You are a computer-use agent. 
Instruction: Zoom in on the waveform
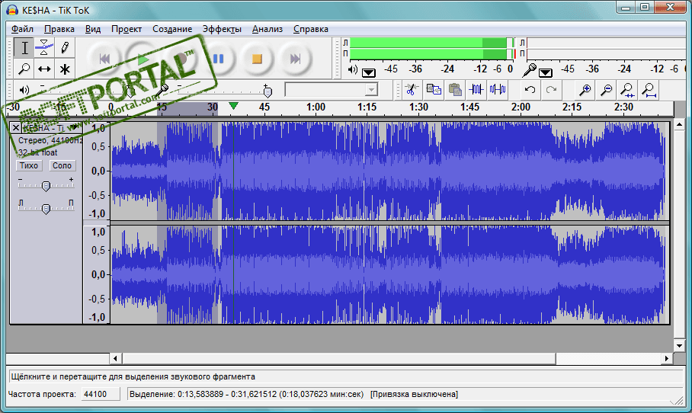pos(585,90)
